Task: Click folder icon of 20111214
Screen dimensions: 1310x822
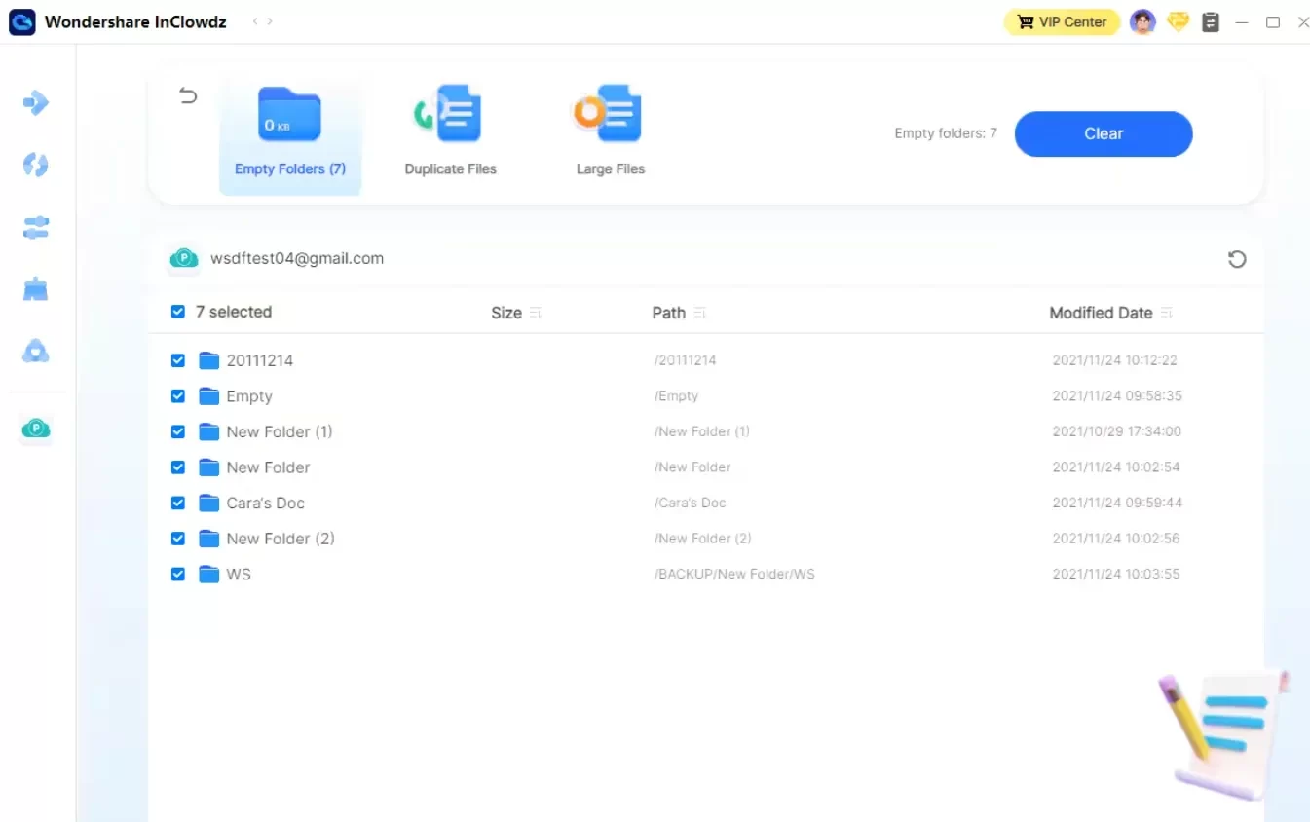Action: pyautogui.click(x=208, y=360)
